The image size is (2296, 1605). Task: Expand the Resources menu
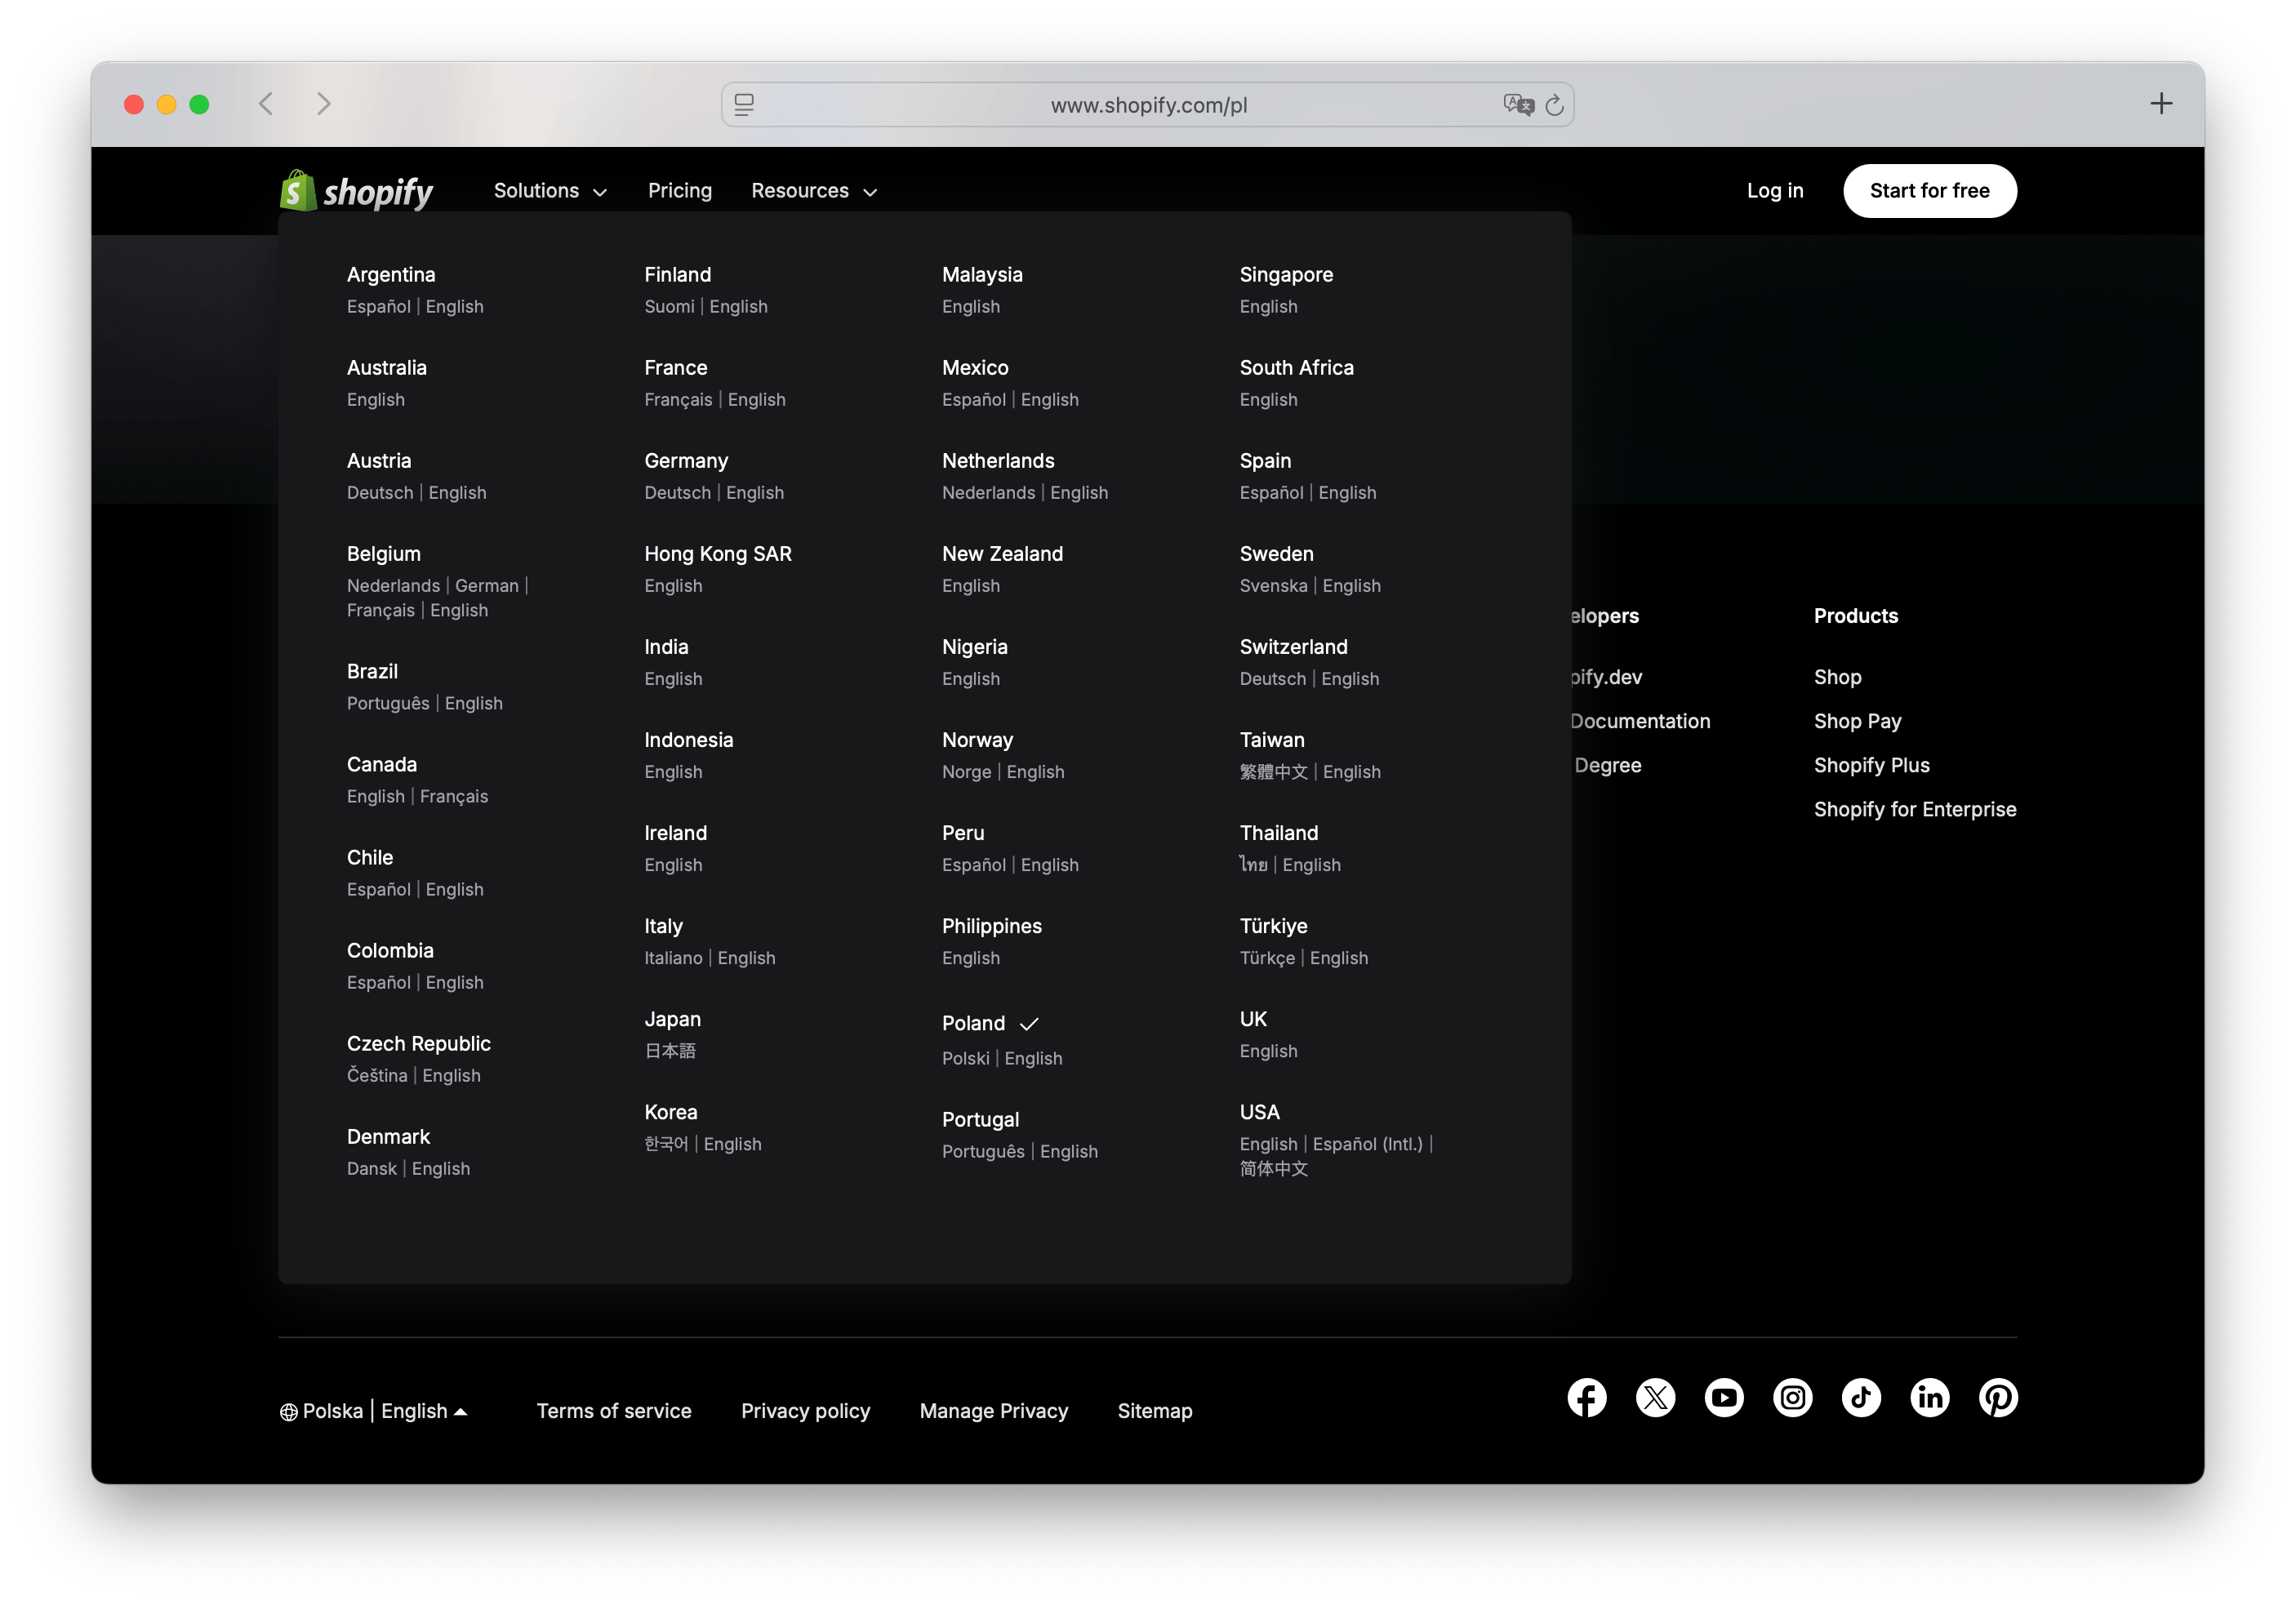[814, 191]
